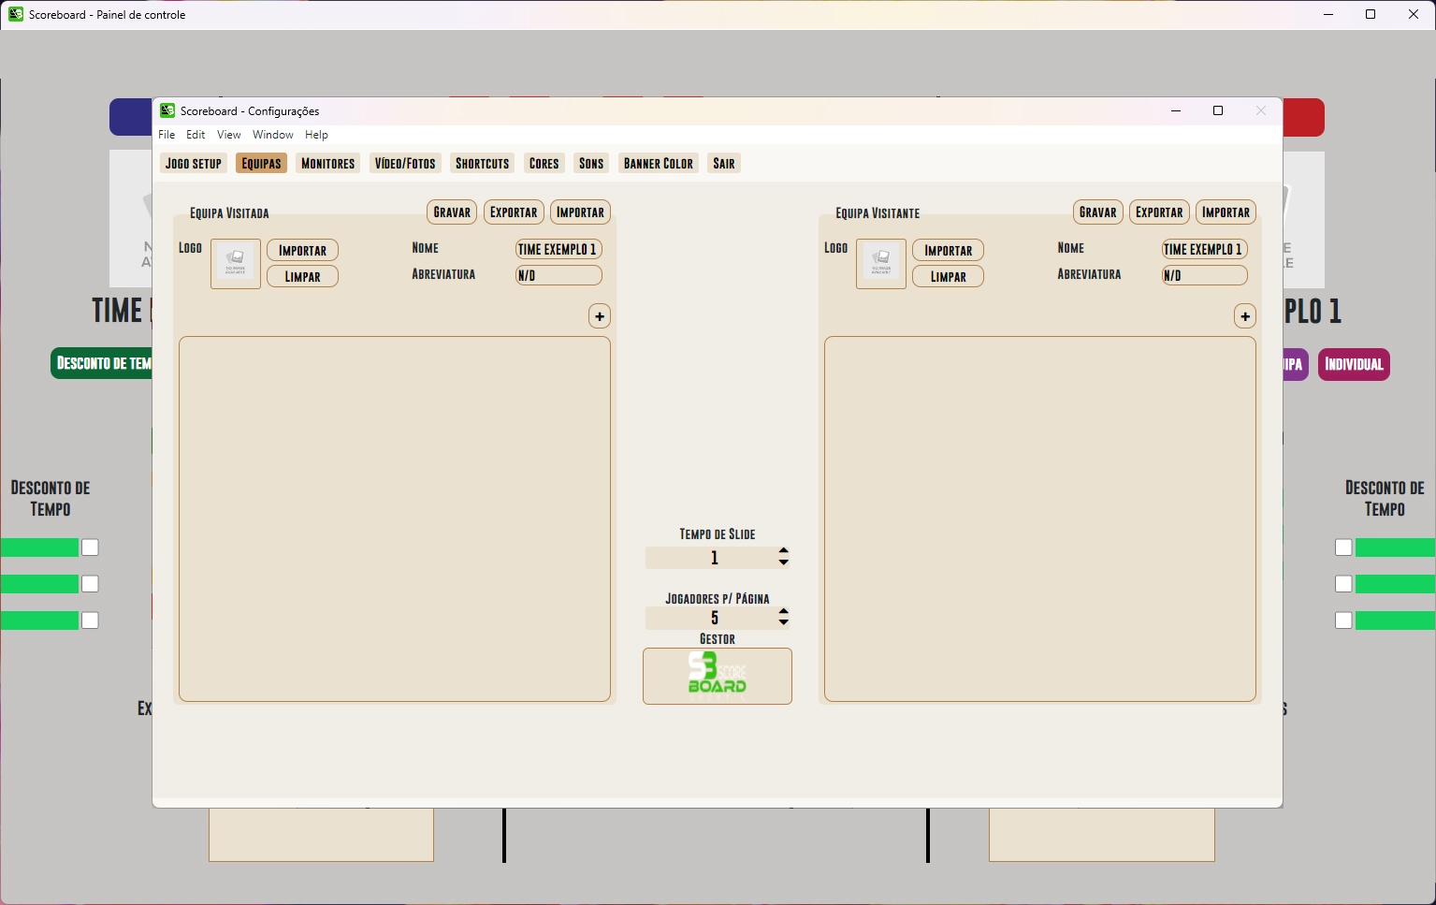Click Gravar for Equipa Visitada

pyautogui.click(x=452, y=212)
